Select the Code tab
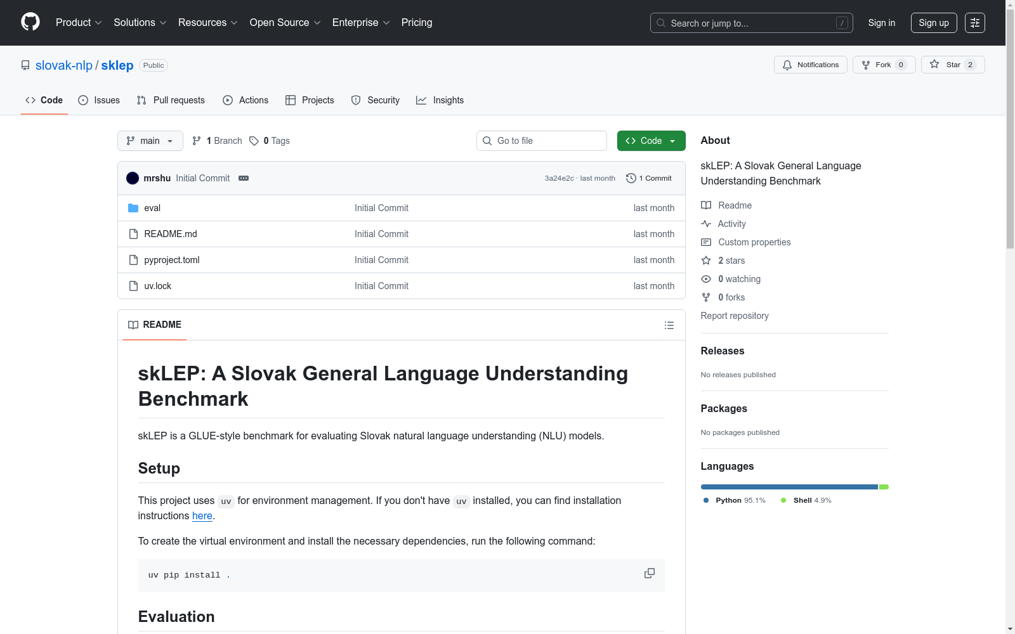1015x634 pixels. point(44,100)
